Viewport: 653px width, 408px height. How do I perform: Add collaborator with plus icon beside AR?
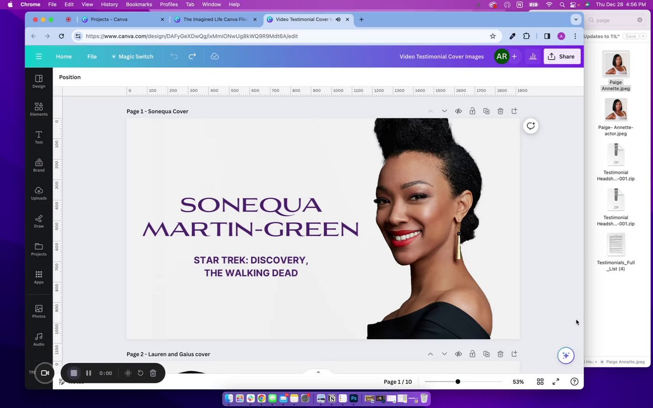(x=514, y=57)
